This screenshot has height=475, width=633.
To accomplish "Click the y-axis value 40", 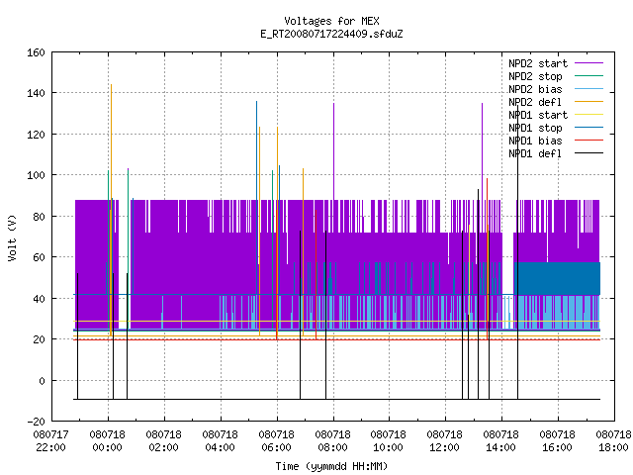I will (x=39, y=299).
